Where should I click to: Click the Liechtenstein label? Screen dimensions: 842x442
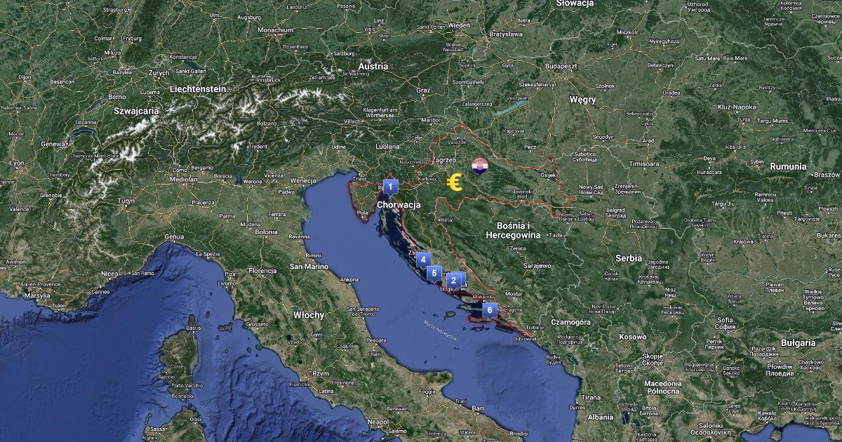tap(197, 89)
